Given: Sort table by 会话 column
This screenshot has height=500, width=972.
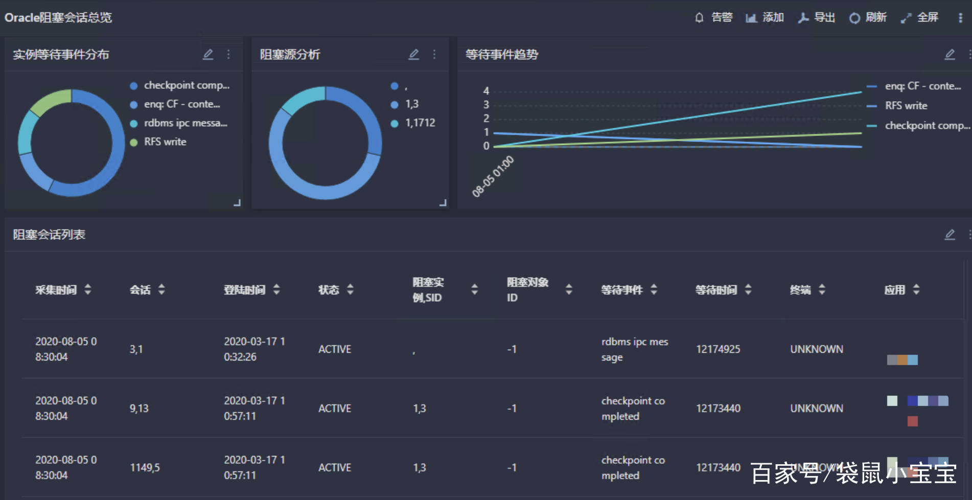Looking at the screenshot, I should [x=161, y=289].
